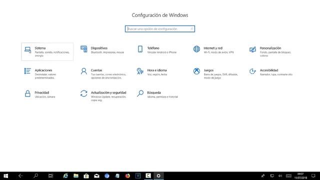Viewport: 320px width, 180px height.
Task: Click 'Idioma, permisos e historial' description
Action: point(162,97)
